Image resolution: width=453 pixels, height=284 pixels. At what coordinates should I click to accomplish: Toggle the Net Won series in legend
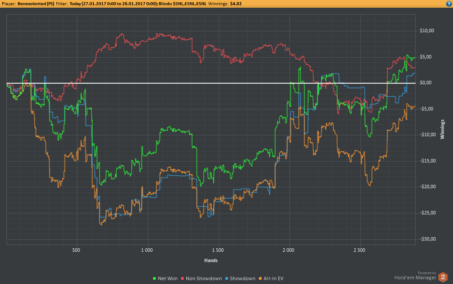pos(165,278)
